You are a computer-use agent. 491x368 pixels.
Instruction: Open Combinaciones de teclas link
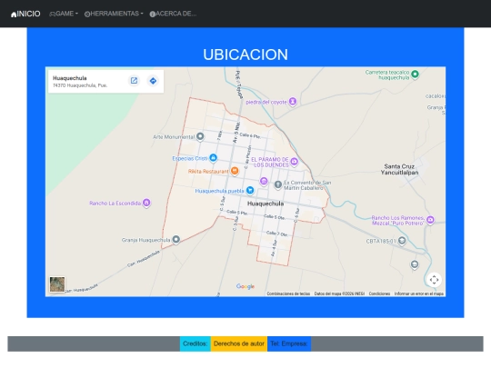288,293
